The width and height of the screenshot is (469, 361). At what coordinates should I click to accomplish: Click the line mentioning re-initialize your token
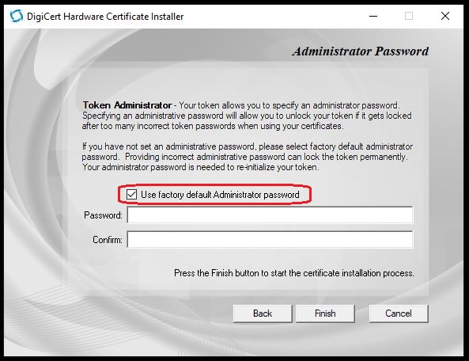click(201, 167)
